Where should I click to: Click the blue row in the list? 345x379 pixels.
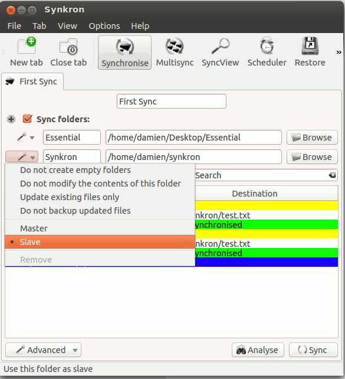click(267, 262)
